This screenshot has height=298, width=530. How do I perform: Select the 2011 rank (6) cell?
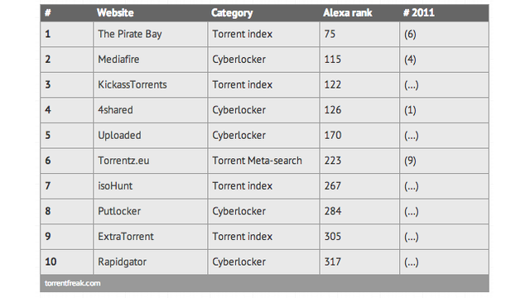click(x=444, y=34)
